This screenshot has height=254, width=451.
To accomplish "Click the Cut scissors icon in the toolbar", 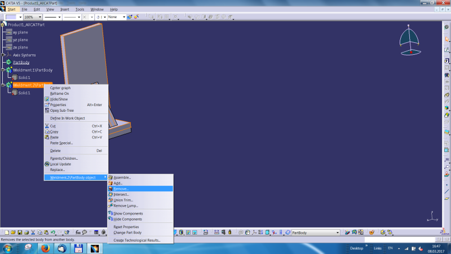I will tap(33, 233).
